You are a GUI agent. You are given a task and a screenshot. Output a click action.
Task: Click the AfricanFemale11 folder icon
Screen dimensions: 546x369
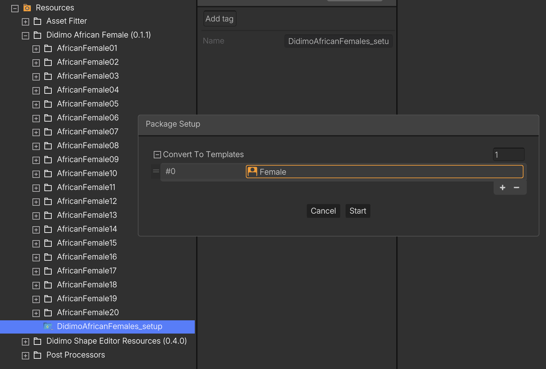(x=48, y=188)
